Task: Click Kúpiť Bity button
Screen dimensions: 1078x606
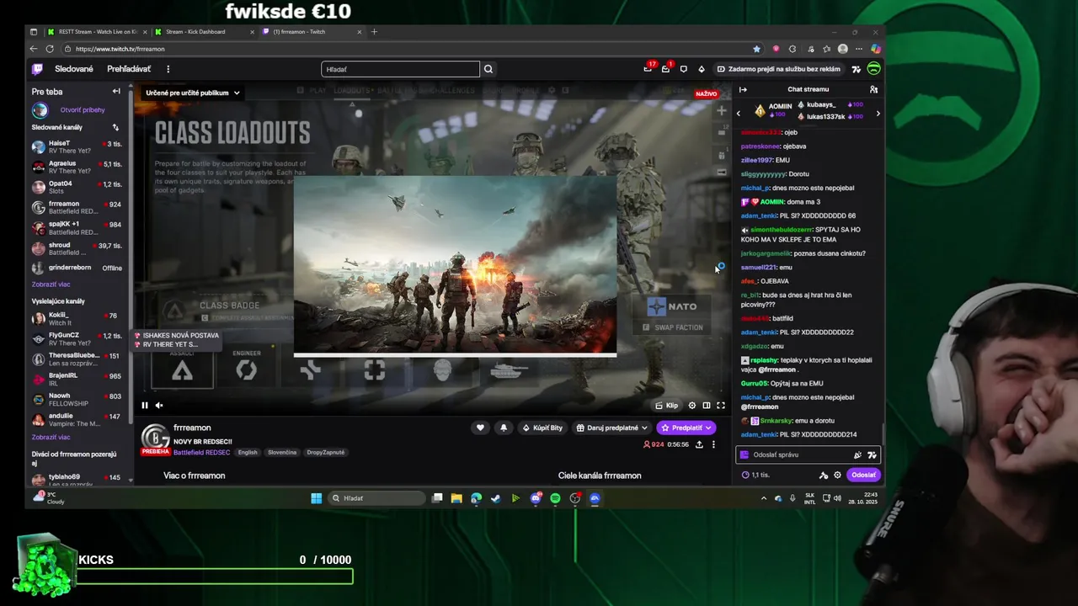Action: 542,428
